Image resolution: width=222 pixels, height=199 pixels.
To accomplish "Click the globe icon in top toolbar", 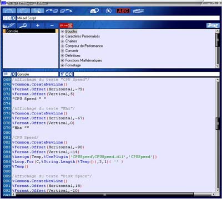I will [x=109, y=11].
